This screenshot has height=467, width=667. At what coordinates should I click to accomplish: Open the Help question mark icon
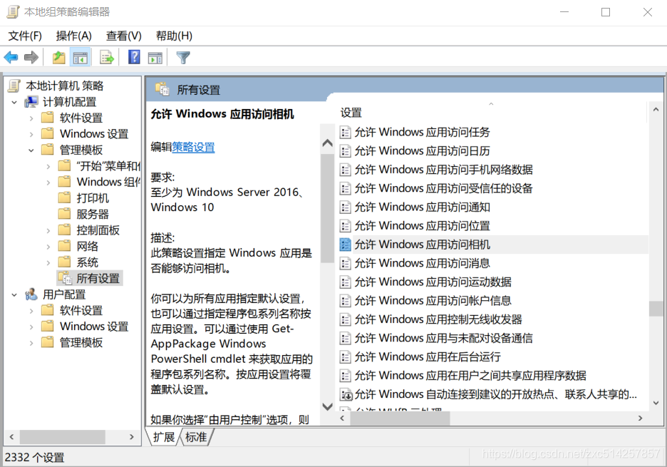(134, 57)
